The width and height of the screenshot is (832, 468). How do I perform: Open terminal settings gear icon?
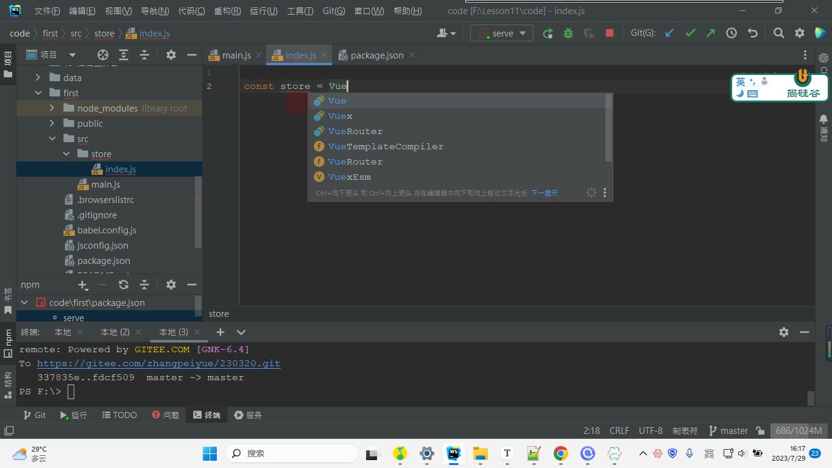tap(784, 332)
